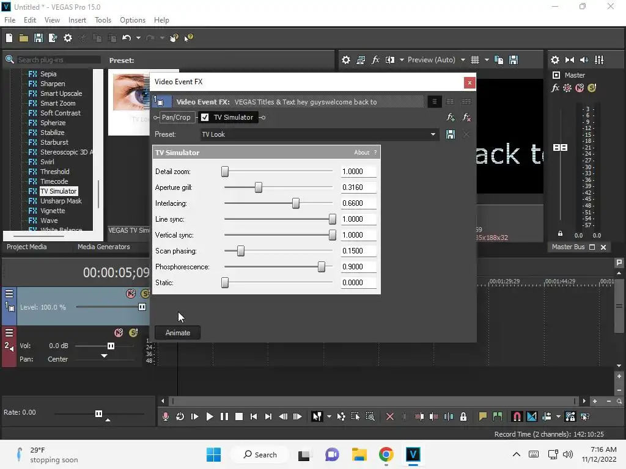
Task: Solo the Master bus
Action: point(592,88)
